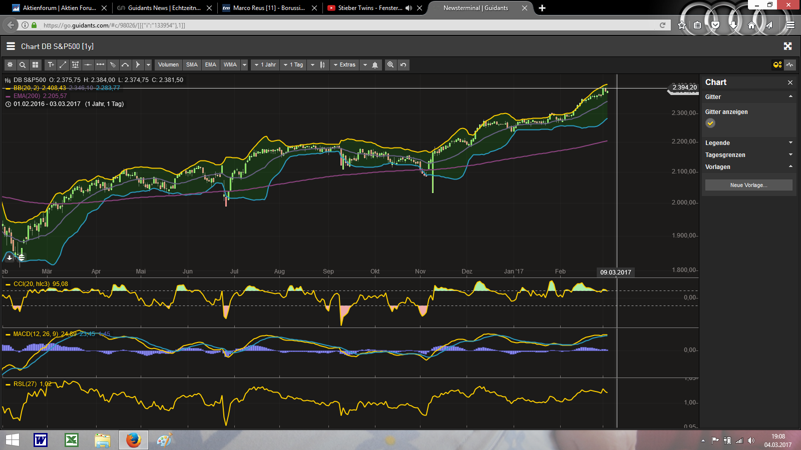Select the candlestick chart type icon
This screenshot has width=801, height=450.
click(x=321, y=64)
